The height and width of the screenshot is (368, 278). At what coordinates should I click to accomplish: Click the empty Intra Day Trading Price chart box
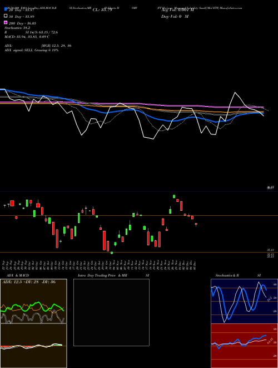point(111,312)
